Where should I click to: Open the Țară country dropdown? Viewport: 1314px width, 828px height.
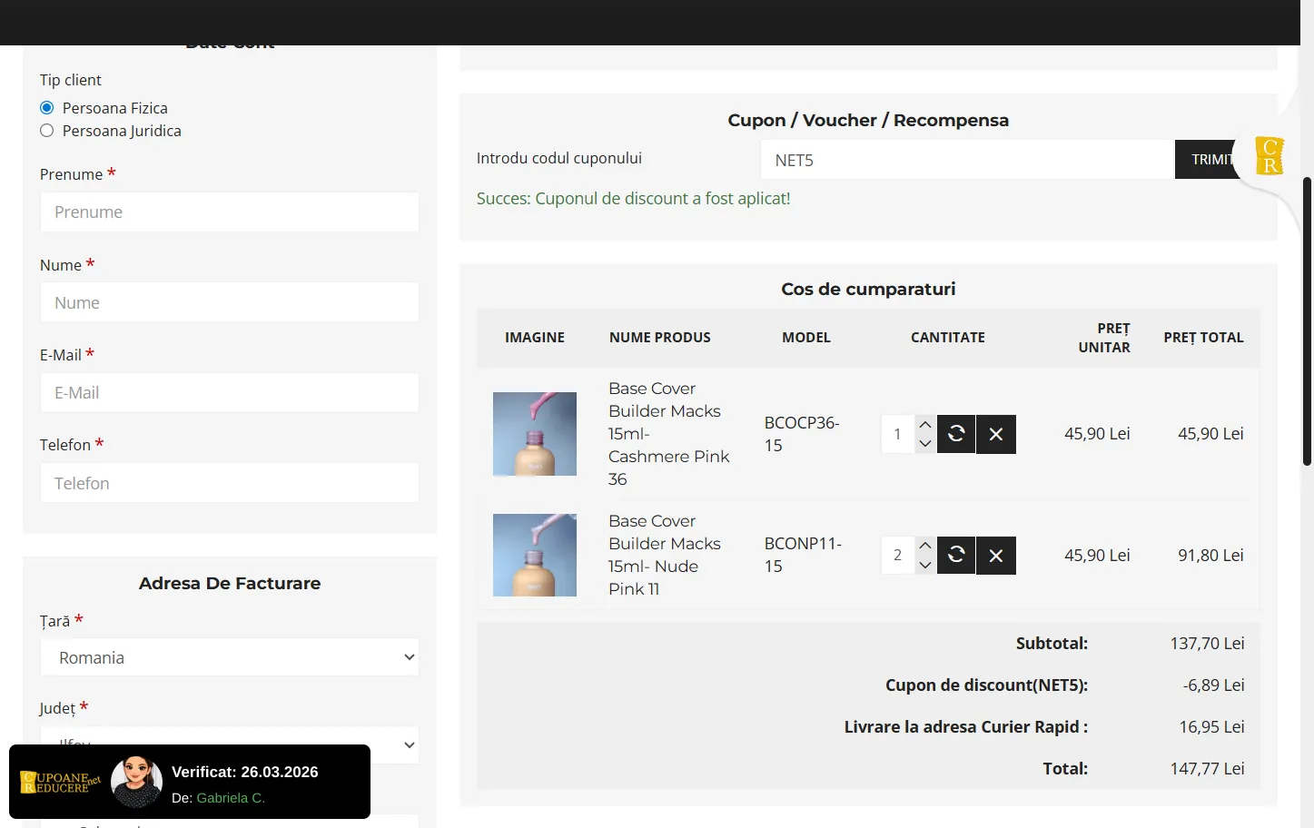click(230, 657)
